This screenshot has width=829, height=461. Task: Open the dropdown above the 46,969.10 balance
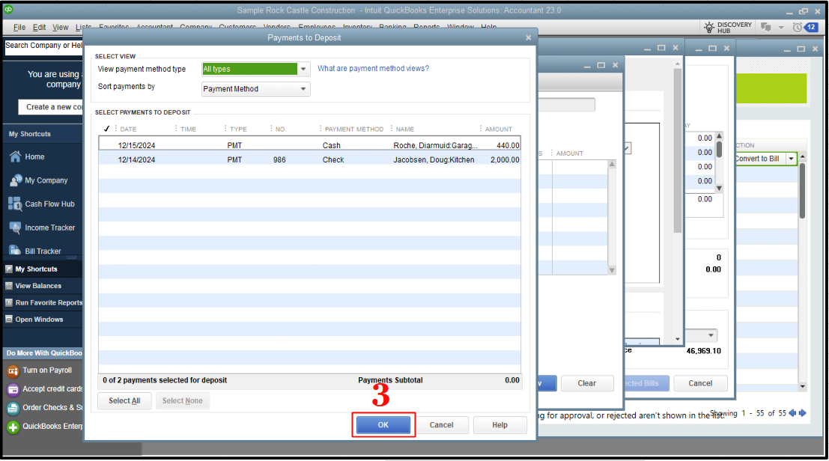[711, 335]
